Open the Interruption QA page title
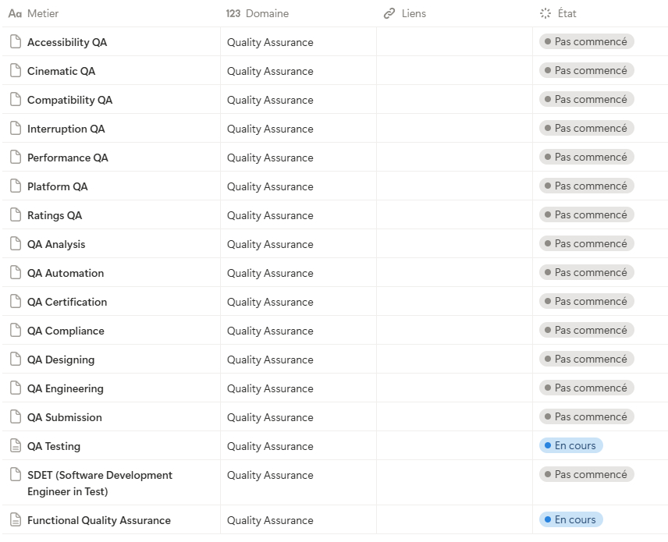668x542 pixels. [x=66, y=129]
